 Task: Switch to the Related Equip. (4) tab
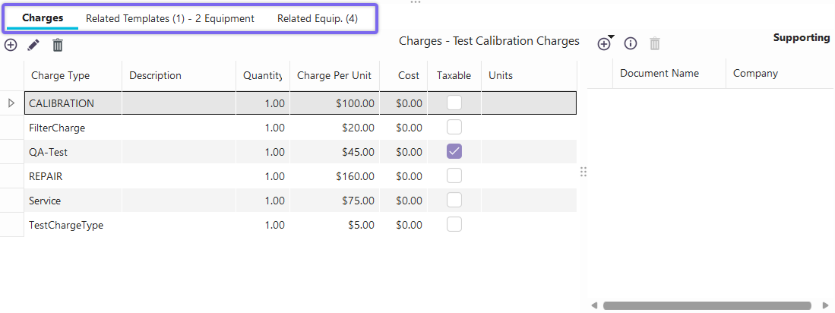tap(317, 18)
